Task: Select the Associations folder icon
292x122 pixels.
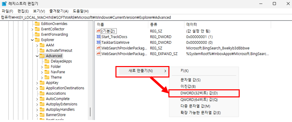Action: (x=42, y=93)
